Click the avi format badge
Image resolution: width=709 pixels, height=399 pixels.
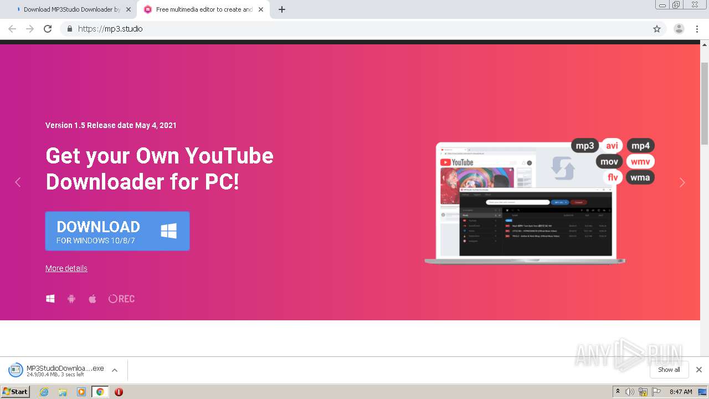click(x=612, y=146)
